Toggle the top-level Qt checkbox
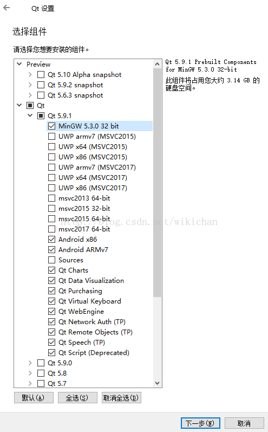 (x=30, y=106)
